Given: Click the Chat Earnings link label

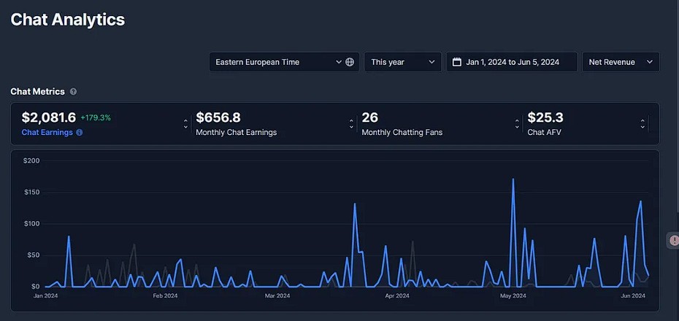Looking at the screenshot, I should pos(47,133).
